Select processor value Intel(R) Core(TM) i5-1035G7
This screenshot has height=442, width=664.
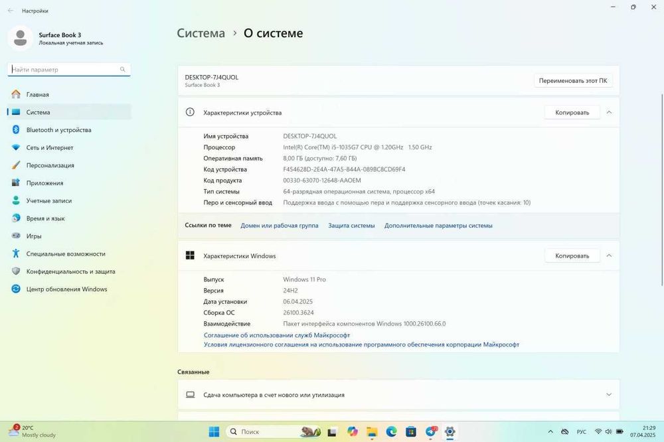pyautogui.click(x=357, y=147)
